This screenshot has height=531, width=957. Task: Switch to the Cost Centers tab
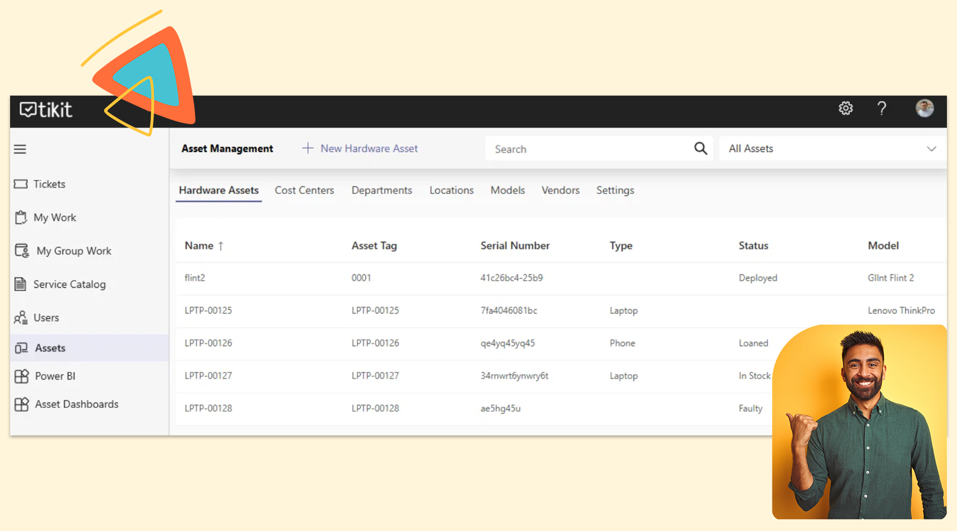(x=304, y=190)
